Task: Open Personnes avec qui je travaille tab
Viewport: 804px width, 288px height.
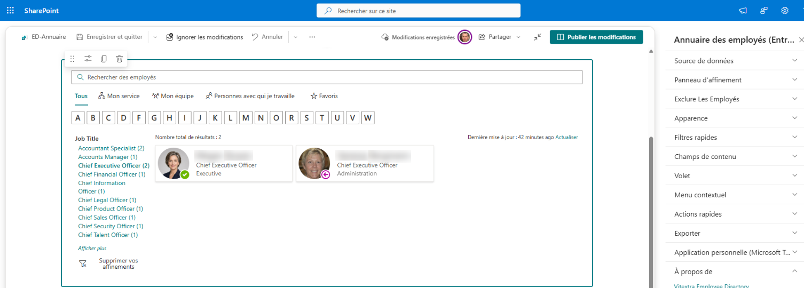Action: pos(250,96)
